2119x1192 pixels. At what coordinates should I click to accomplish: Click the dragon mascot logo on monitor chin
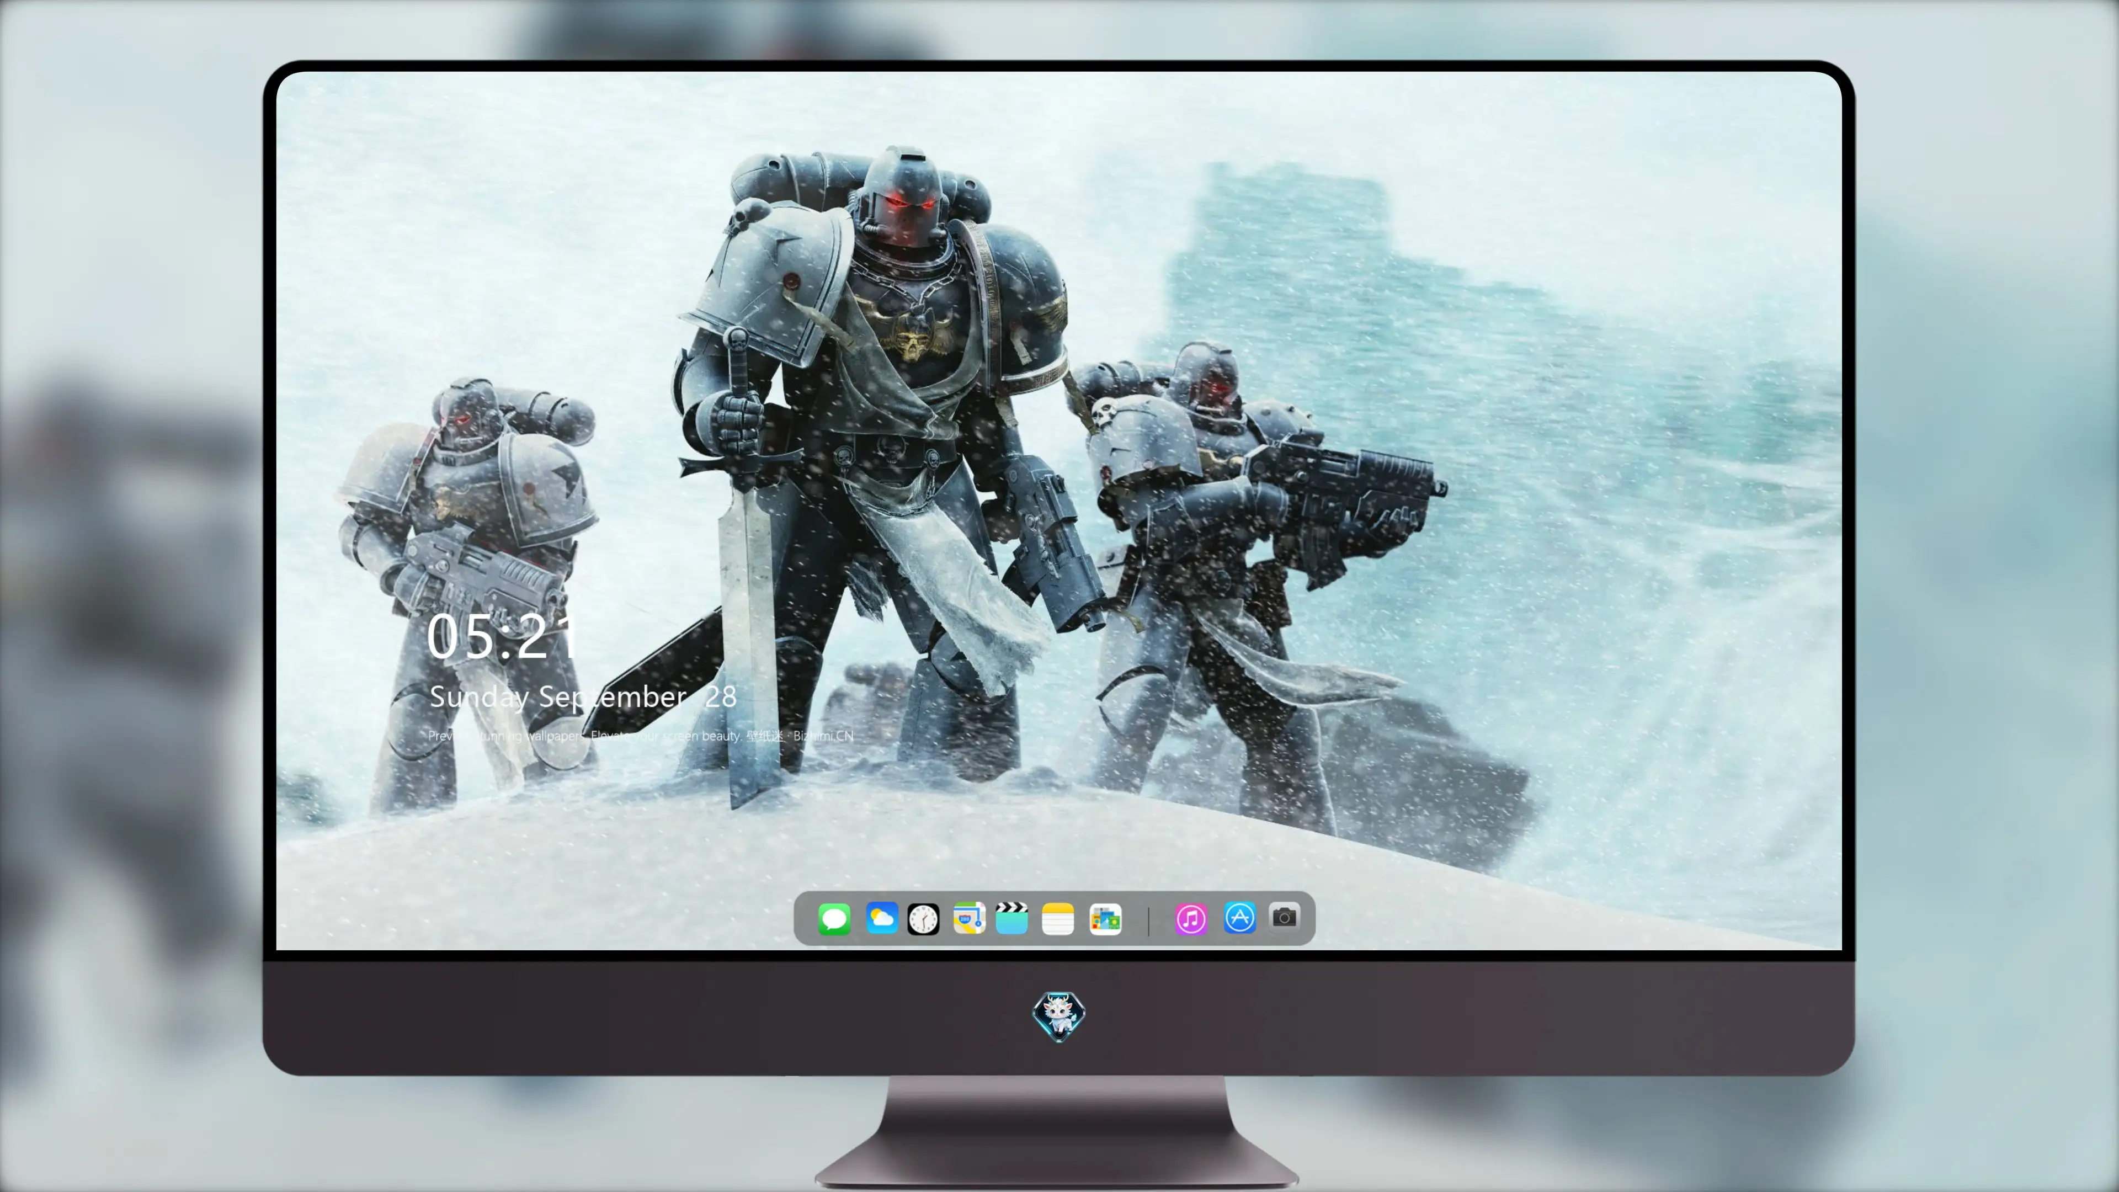point(1059,1016)
